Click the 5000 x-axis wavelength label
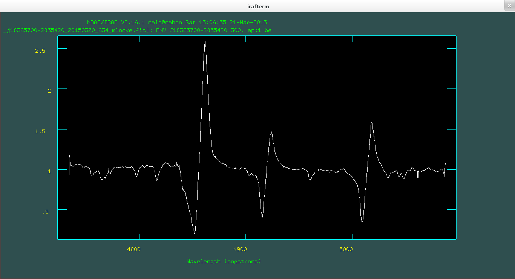The image size is (515, 279). coord(346,249)
